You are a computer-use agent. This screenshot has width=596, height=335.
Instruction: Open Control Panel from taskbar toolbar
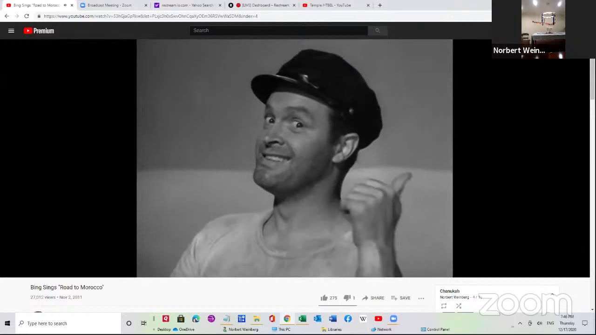[435, 329]
